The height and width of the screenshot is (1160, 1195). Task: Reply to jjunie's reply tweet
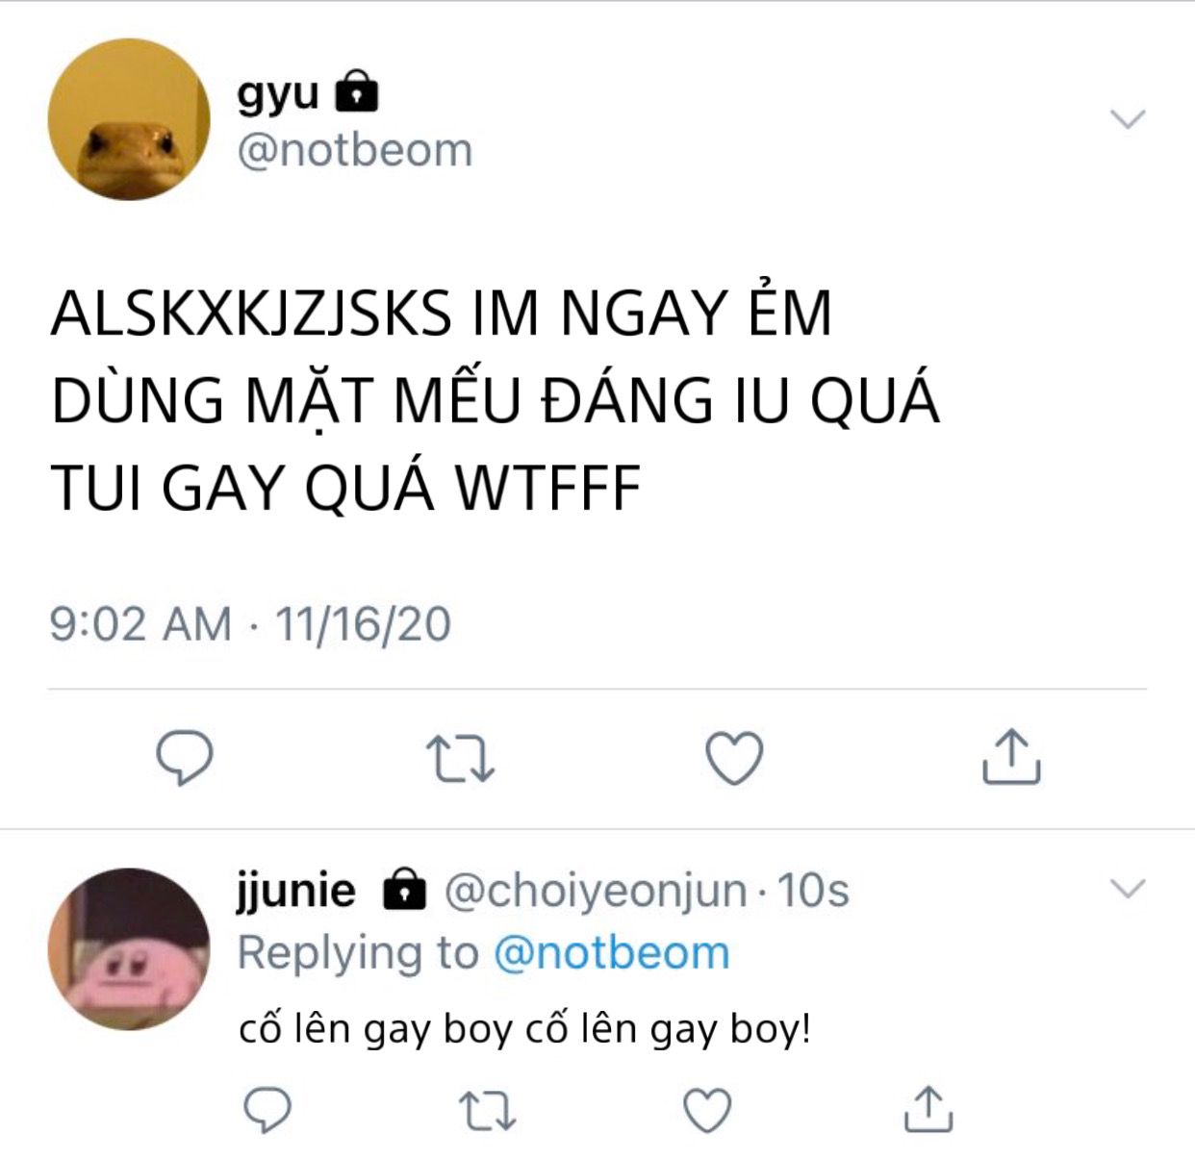tap(267, 1110)
